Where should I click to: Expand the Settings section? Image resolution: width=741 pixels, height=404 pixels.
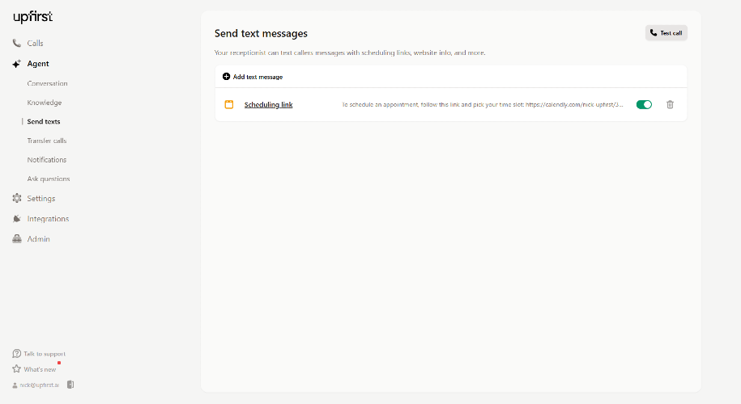(x=40, y=199)
